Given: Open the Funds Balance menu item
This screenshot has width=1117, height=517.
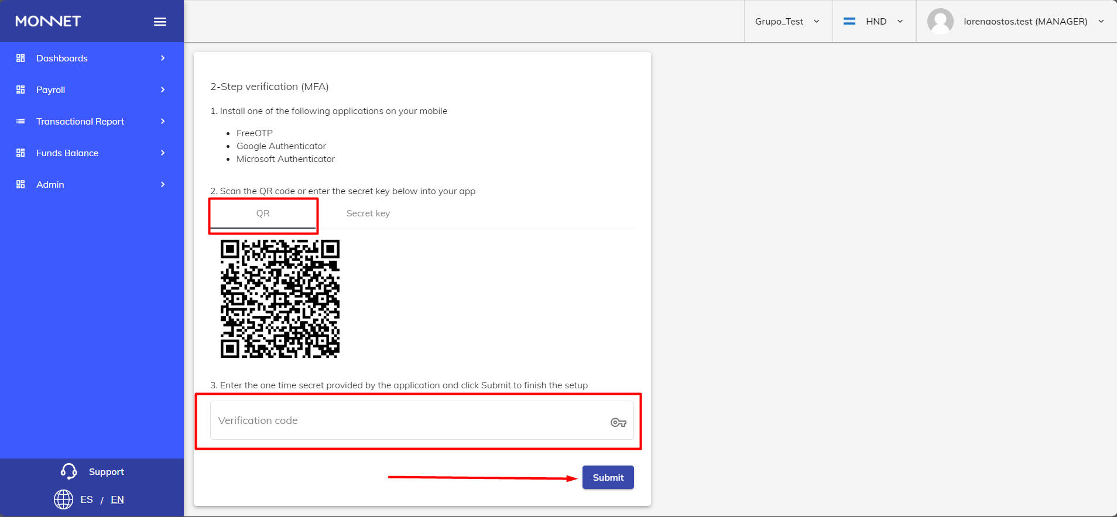Looking at the screenshot, I should pos(92,153).
